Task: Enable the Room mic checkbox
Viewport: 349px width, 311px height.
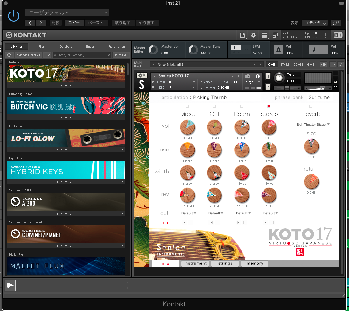Action: click(242, 106)
